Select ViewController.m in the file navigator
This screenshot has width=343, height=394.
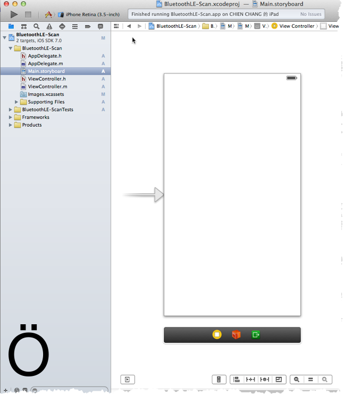pyautogui.click(x=47, y=86)
